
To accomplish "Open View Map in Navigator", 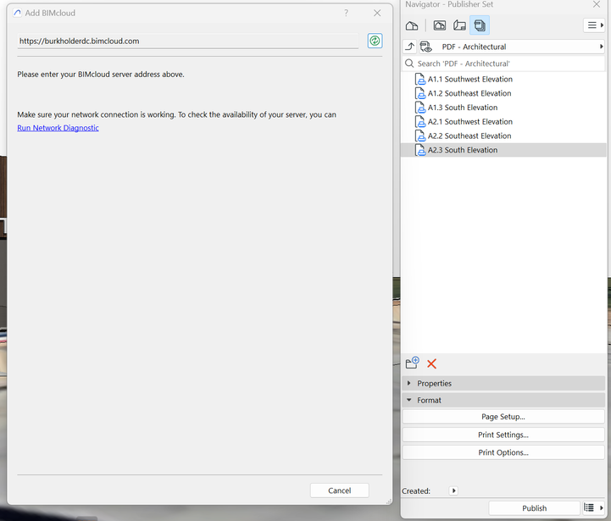I will pos(440,25).
